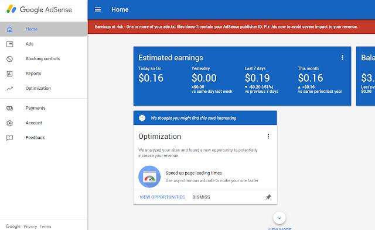This screenshot has width=375, height=230.
Task: Click the badge icon in card banner
Action: (142, 118)
